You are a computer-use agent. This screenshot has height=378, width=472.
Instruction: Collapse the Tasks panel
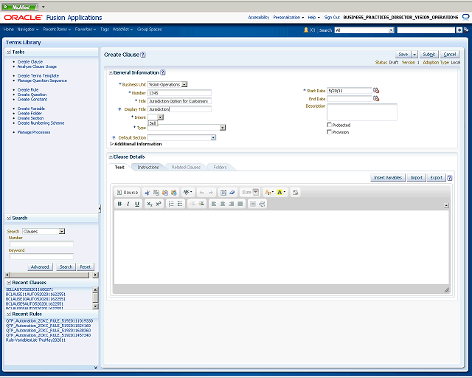coord(9,52)
